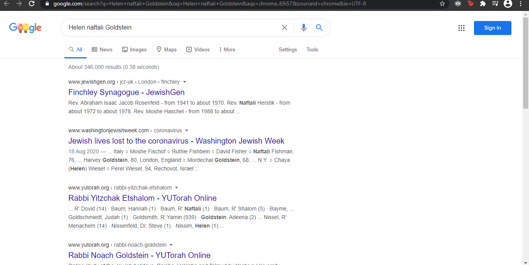Open search Tools
This screenshot has height=265, width=529.
312,50
